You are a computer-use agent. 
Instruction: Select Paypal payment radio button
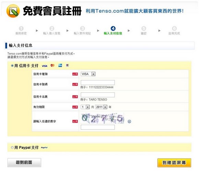click(x=12, y=147)
